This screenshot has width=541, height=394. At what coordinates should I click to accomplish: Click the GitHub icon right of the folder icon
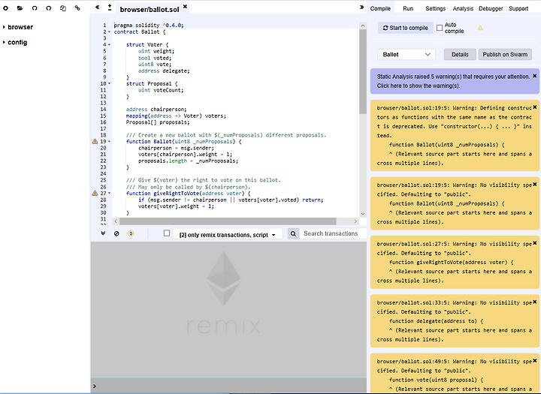[35, 8]
